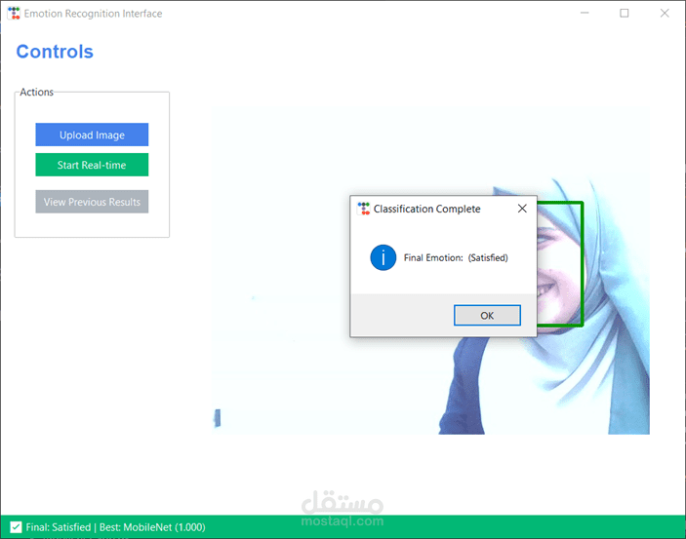The image size is (686, 539).
Task: Click the status bar checkmark icon
Action: (x=16, y=527)
